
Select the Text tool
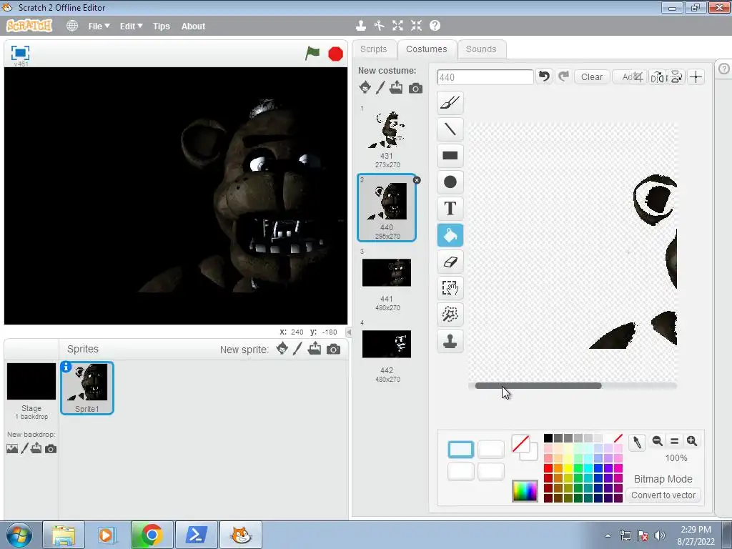pos(450,209)
